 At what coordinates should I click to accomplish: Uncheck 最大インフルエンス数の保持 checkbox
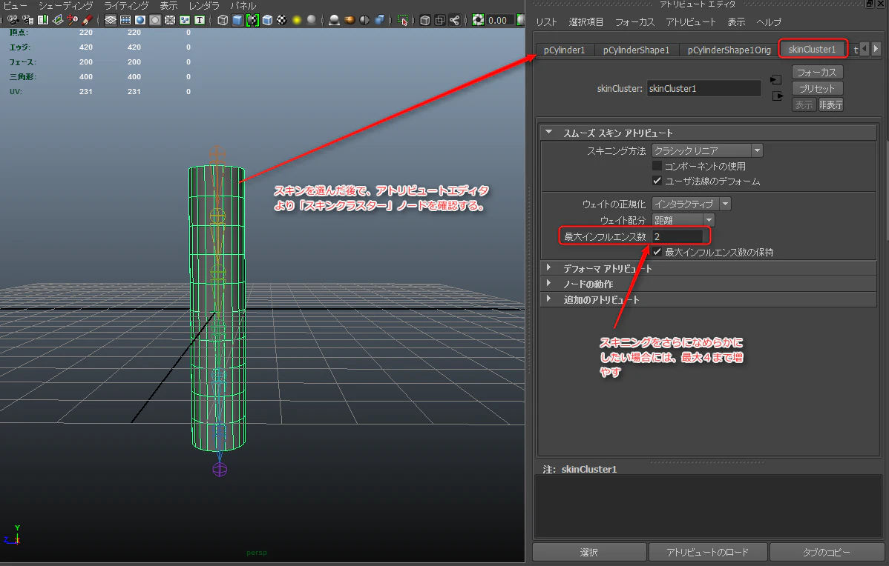pos(657,252)
